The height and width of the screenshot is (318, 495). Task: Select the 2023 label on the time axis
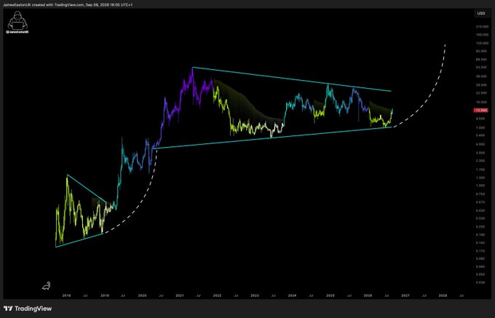255,295
